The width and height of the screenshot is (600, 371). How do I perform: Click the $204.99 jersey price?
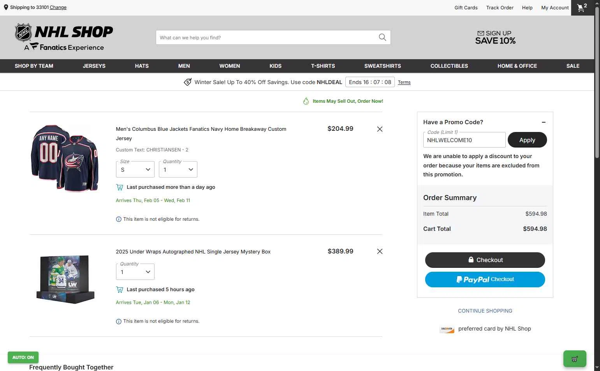(x=340, y=128)
